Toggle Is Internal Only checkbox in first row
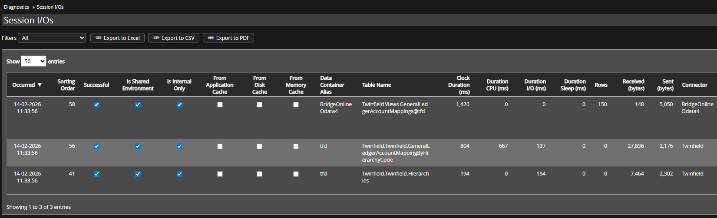The height and width of the screenshot is (218, 717). click(179, 105)
